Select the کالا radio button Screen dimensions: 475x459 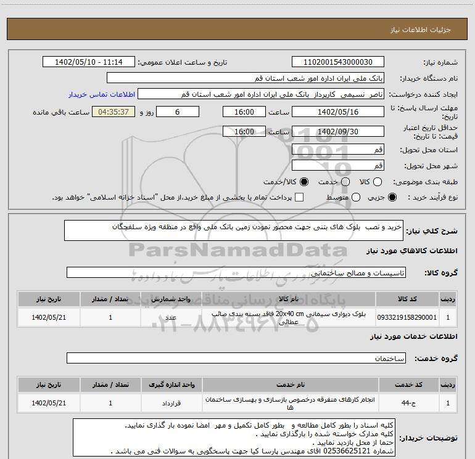pos(378,182)
